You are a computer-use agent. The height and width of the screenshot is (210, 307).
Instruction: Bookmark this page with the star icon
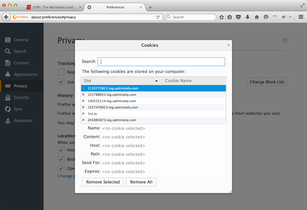pyautogui.click(x=221, y=17)
